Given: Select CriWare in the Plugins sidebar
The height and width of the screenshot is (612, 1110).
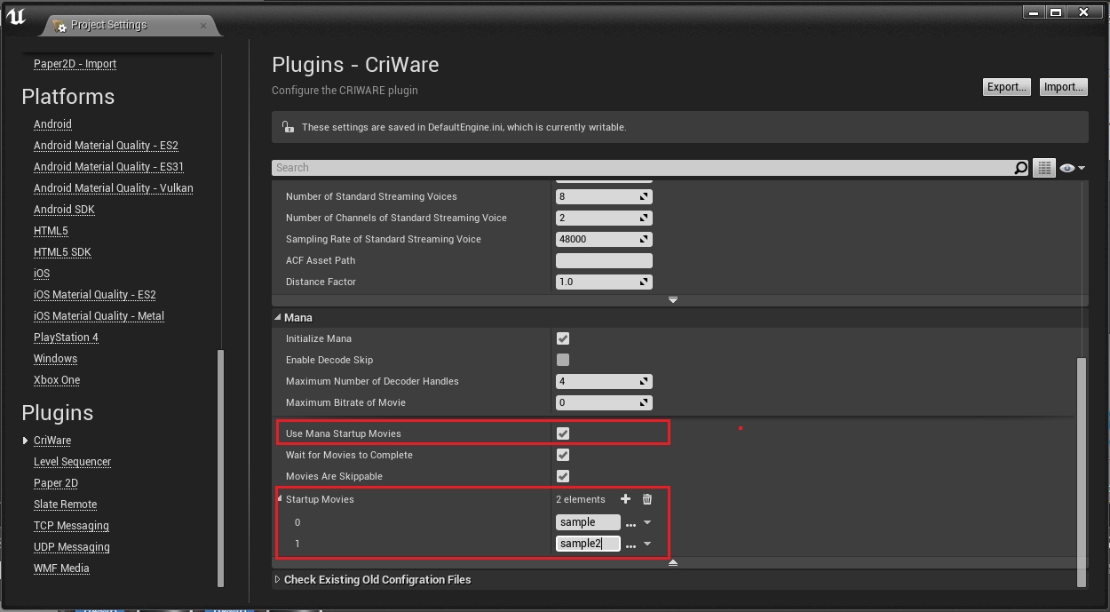Looking at the screenshot, I should 52,440.
